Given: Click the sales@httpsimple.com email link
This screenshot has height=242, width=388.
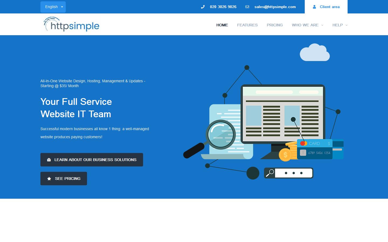Looking at the screenshot, I should click(275, 7).
